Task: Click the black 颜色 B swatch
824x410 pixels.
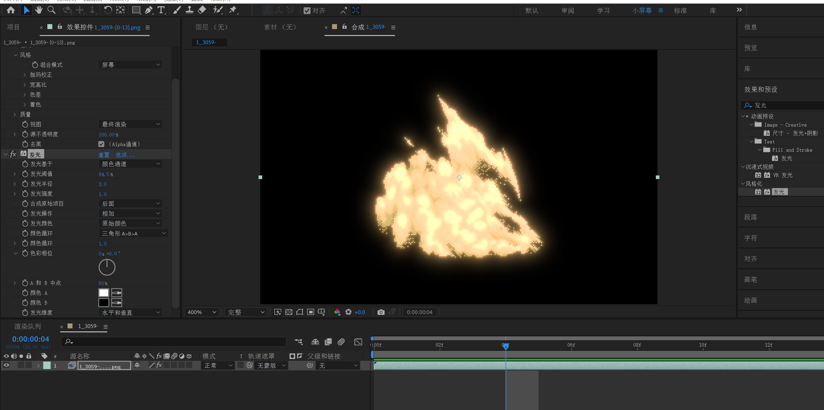Action: point(104,303)
